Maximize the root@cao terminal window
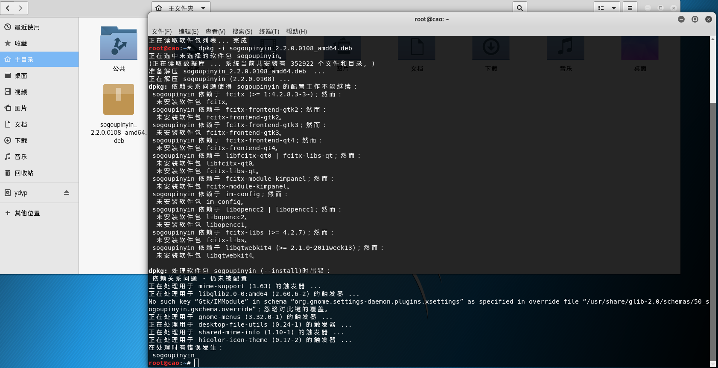 click(695, 19)
